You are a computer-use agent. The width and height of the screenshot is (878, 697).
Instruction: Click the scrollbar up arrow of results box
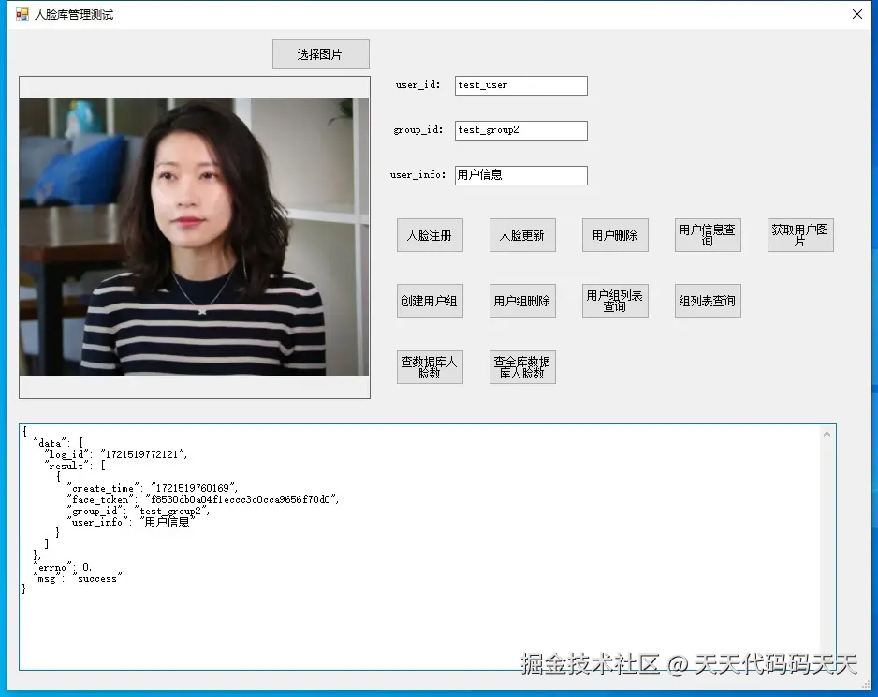pos(826,432)
